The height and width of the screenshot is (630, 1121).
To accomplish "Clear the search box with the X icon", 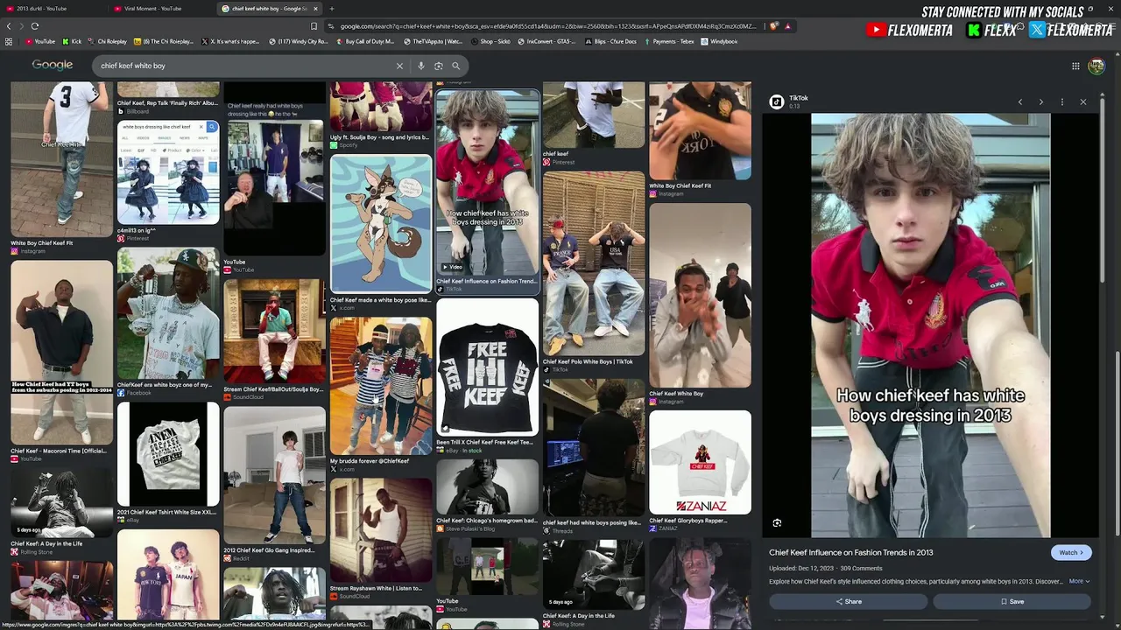I will (x=399, y=66).
